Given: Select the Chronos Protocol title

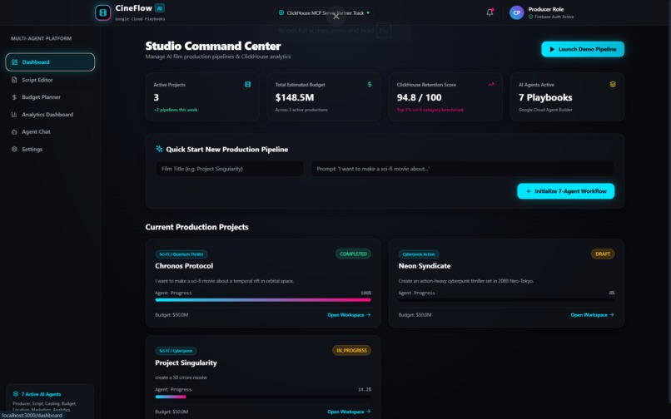Looking at the screenshot, I should click(x=184, y=266).
